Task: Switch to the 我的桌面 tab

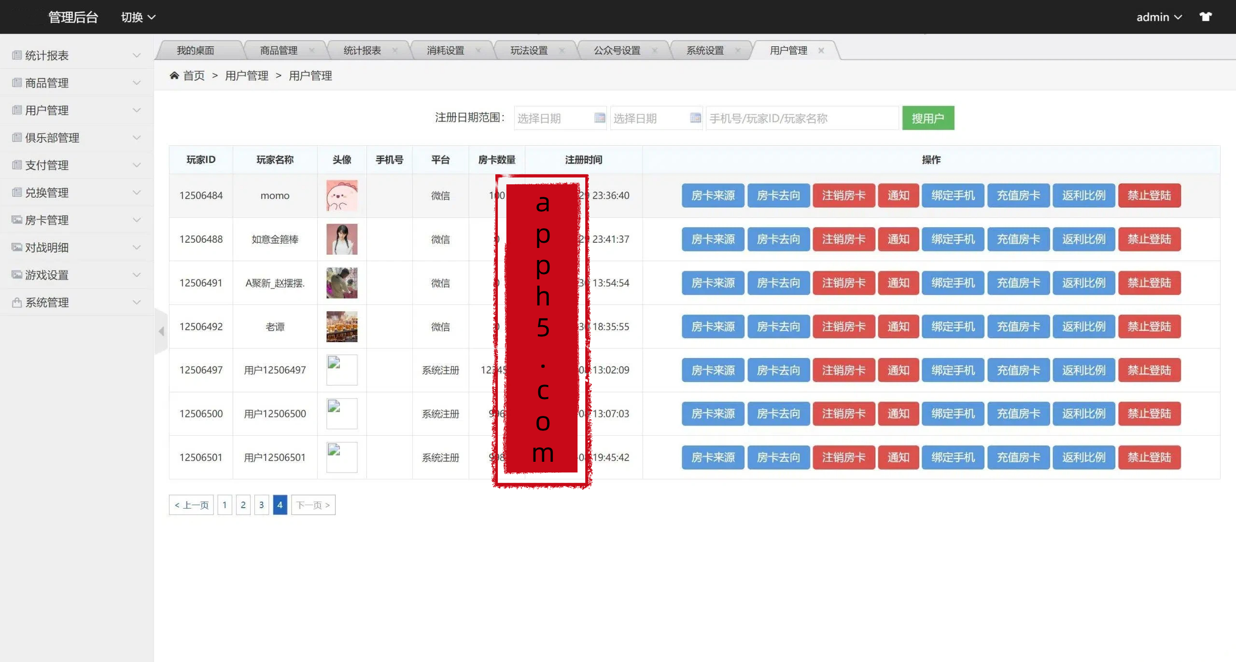Action: [195, 50]
